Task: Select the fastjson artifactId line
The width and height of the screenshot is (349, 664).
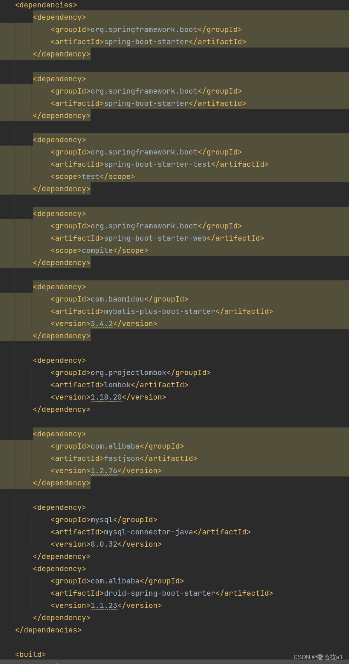Action: (x=124, y=459)
